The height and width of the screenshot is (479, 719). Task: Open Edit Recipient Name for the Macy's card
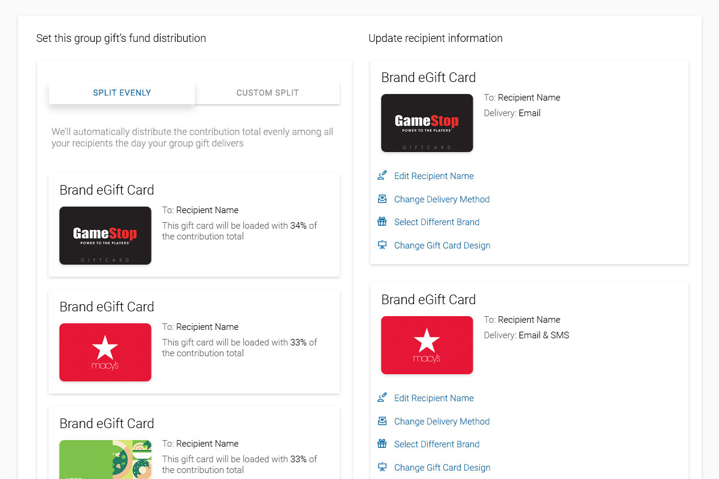(x=434, y=398)
